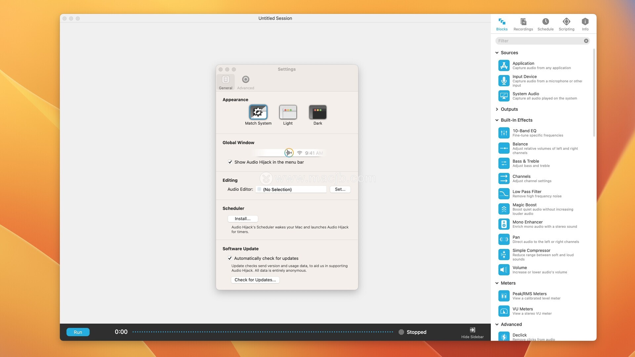Select the General settings tab
Image resolution: width=635 pixels, height=357 pixels.
coord(226,82)
